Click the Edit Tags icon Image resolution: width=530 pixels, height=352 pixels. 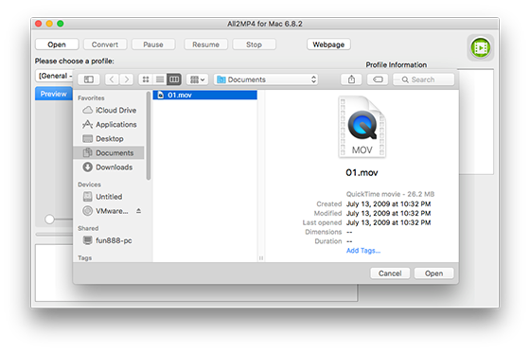pyautogui.click(x=378, y=79)
